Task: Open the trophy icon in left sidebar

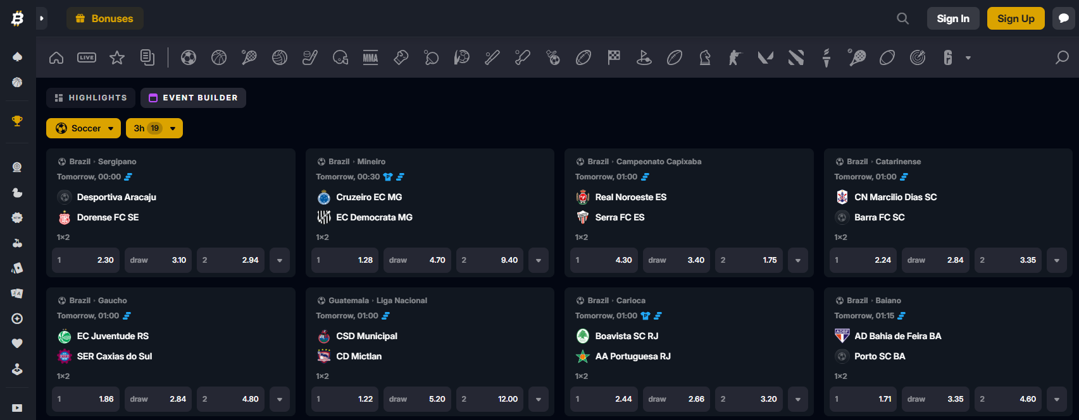Action: click(18, 121)
